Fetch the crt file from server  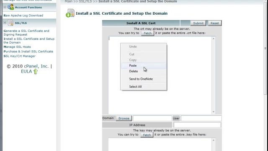click(147, 33)
